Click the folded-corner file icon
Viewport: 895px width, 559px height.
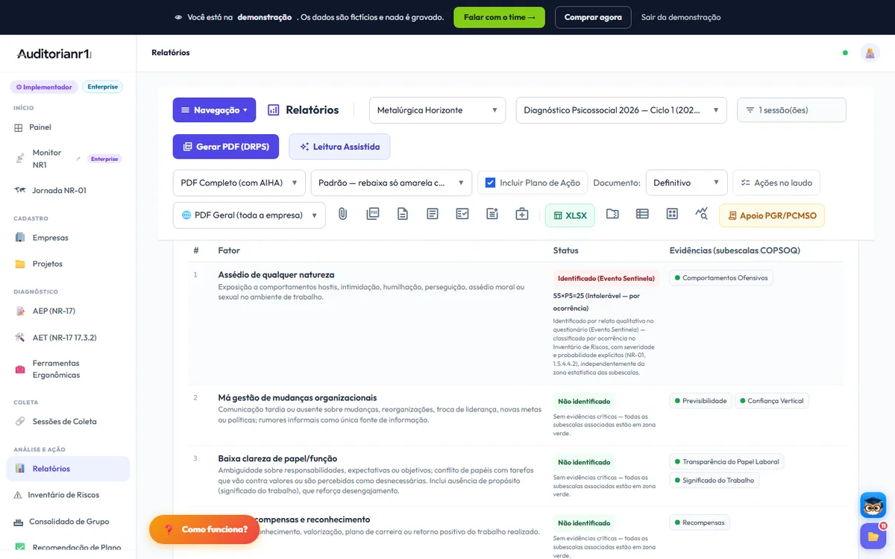pos(403,215)
